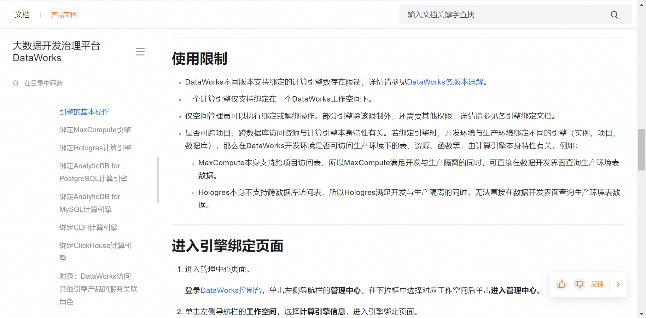Click the thumbs-down dislike icon

click(x=579, y=284)
